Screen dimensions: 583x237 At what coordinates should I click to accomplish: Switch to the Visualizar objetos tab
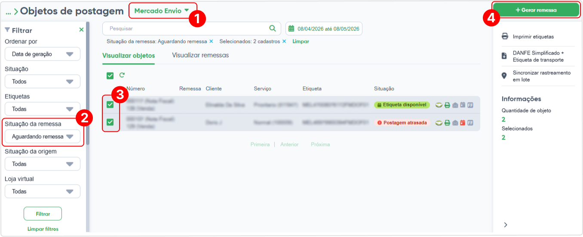(129, 55)
